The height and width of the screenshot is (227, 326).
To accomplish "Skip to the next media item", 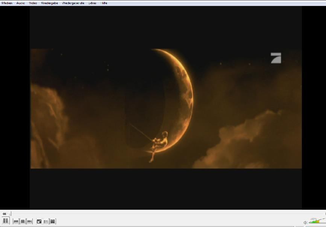I will pos(30,221).
